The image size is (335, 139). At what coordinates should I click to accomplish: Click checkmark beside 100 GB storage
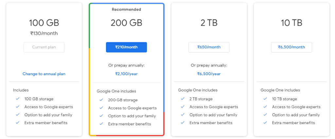pyautogui.click(x=18, y=99)
